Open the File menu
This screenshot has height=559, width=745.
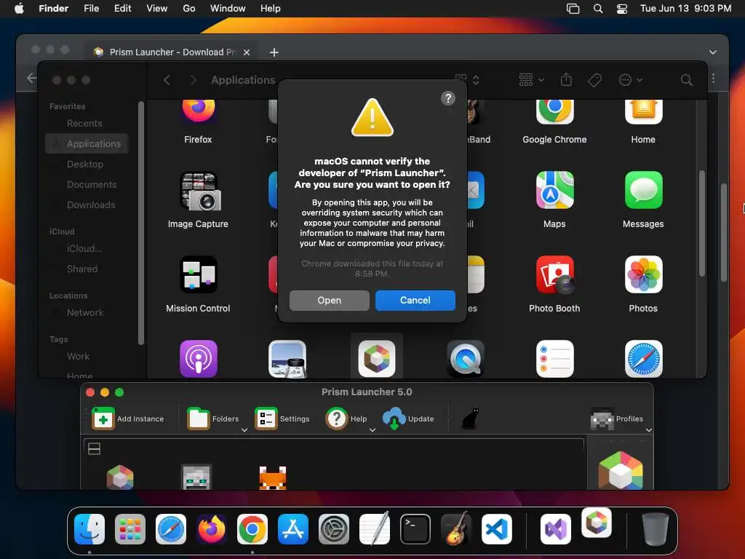point(91,9)
